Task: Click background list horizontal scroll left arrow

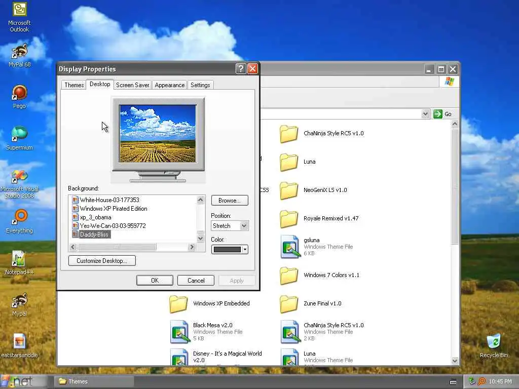Action: (x=73, y=247)
